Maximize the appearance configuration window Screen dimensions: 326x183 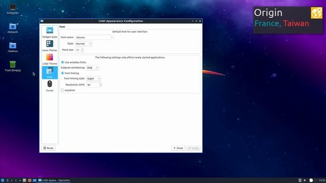[x=197, y=21]
